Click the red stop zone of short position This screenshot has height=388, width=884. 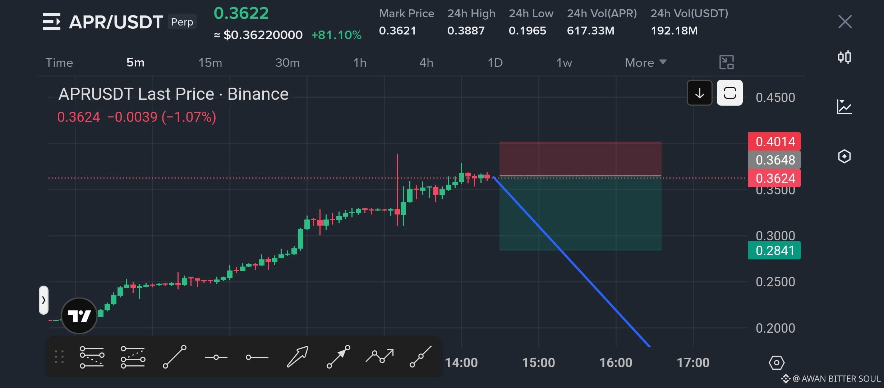580,158
